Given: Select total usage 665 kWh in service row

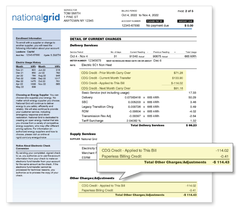Looking at the screenshot, I should 190,56.
